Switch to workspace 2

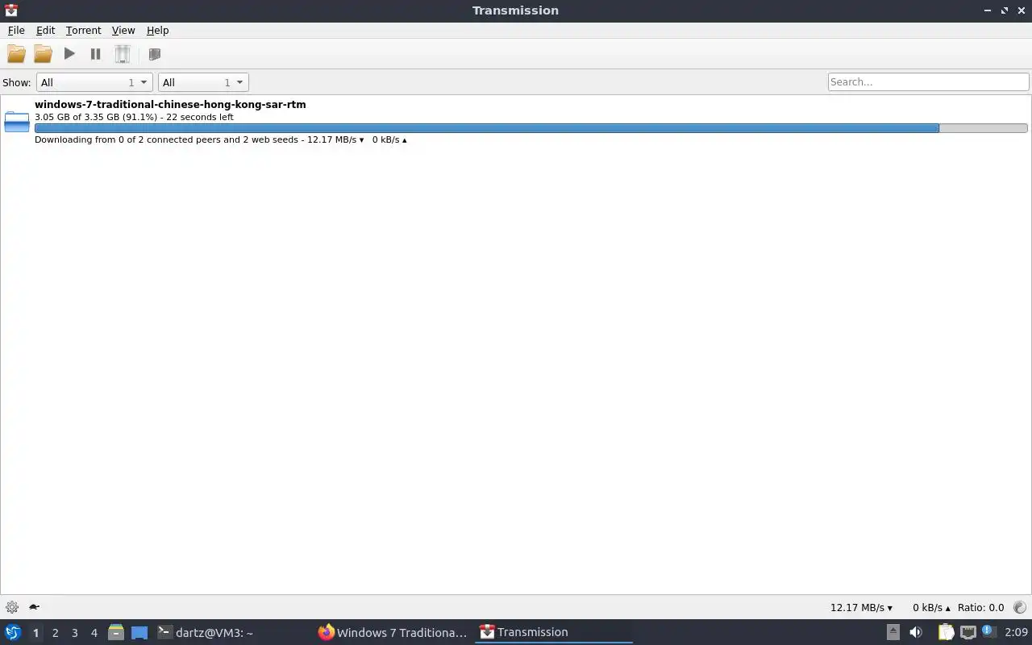[55, 633]
